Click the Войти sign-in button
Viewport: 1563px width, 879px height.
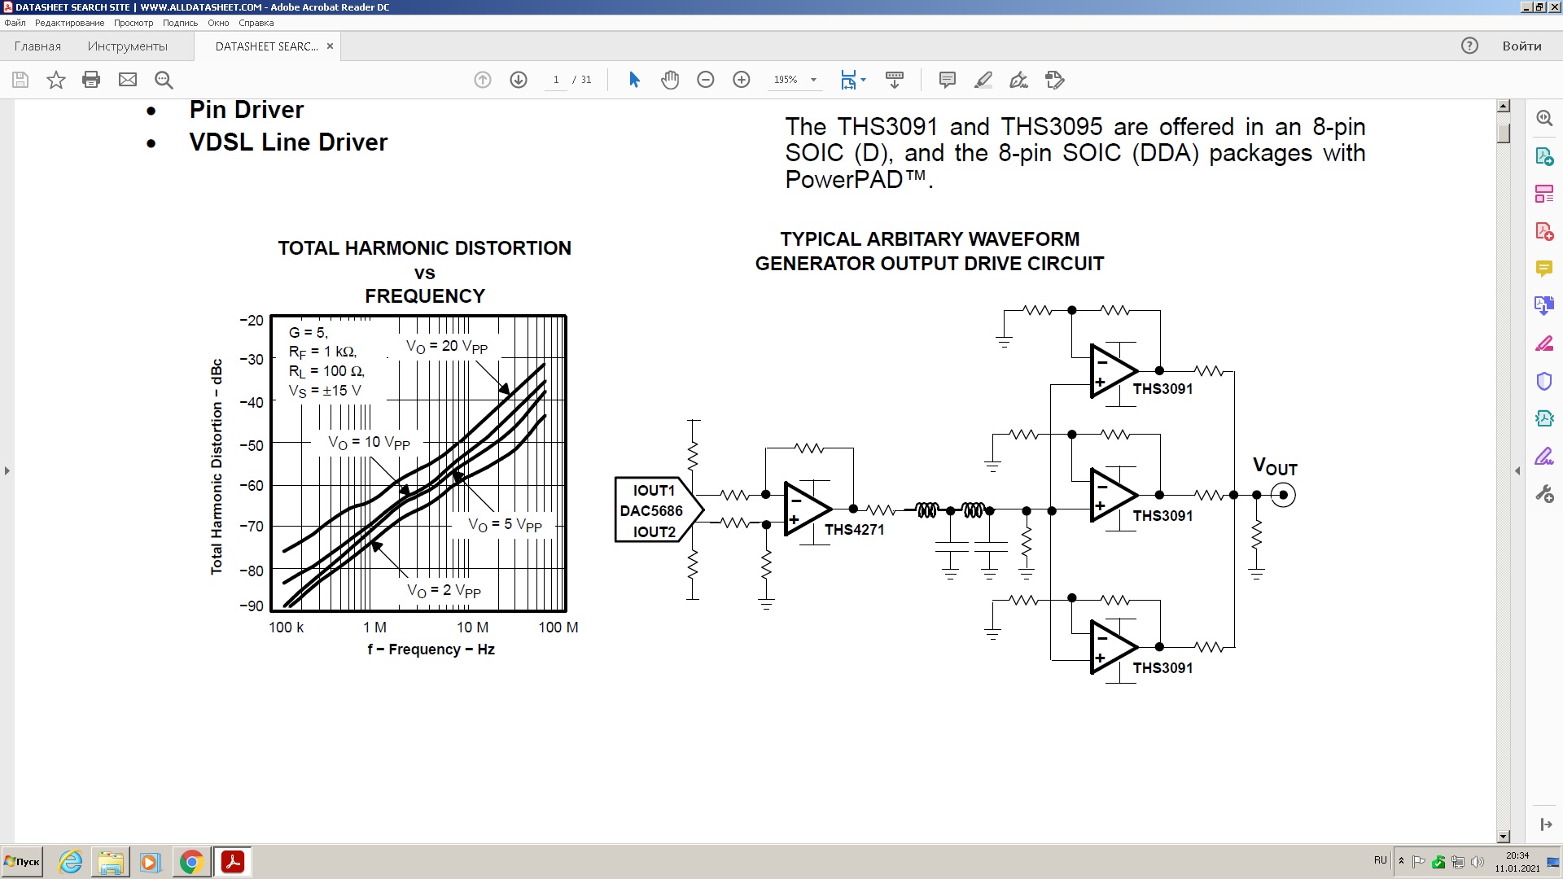click(x=1521, y=46)
